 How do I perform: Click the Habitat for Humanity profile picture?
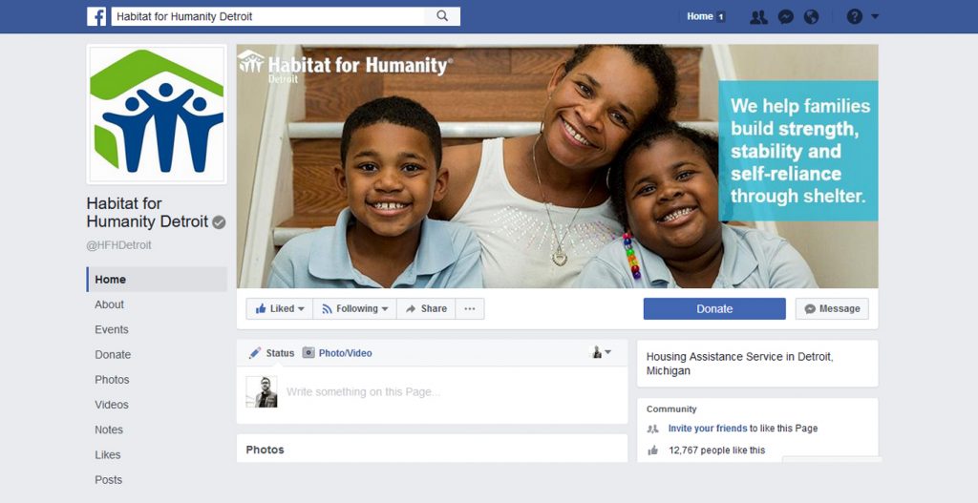coord(157,115)
